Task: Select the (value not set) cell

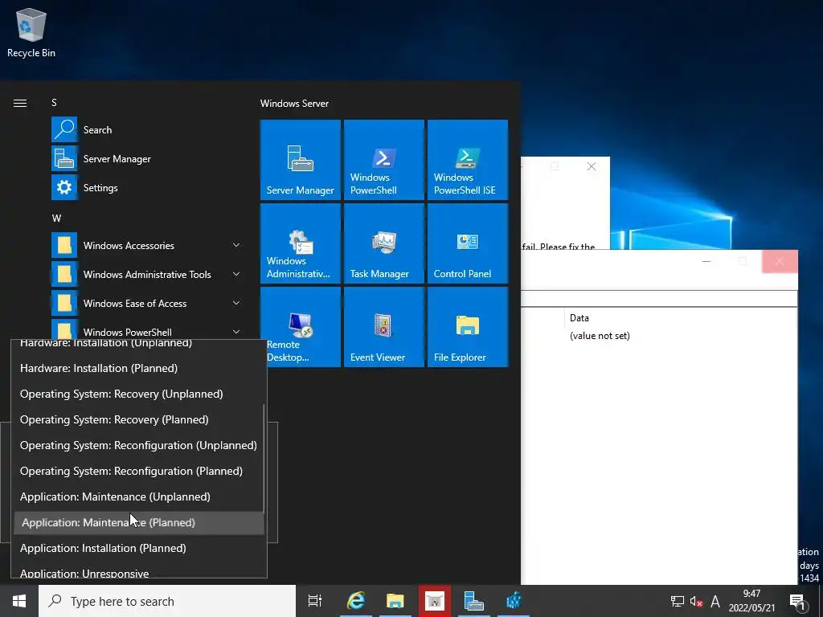Action: (x=600, y=336)
